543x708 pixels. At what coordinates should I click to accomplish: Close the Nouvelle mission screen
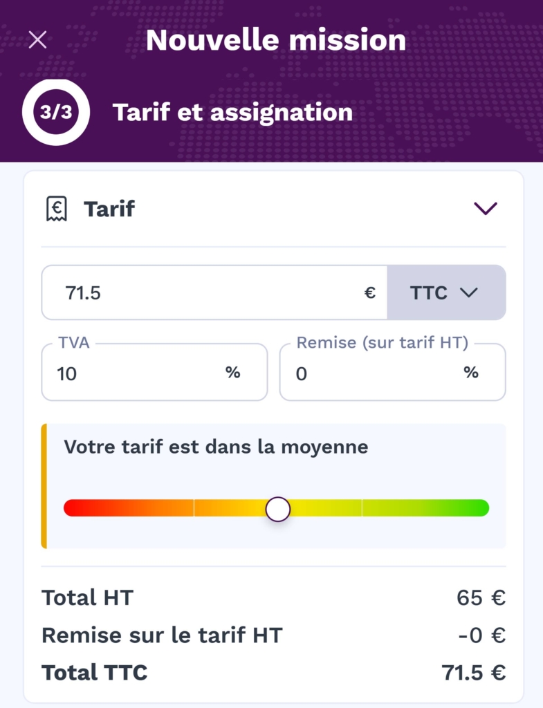point(37,40)
